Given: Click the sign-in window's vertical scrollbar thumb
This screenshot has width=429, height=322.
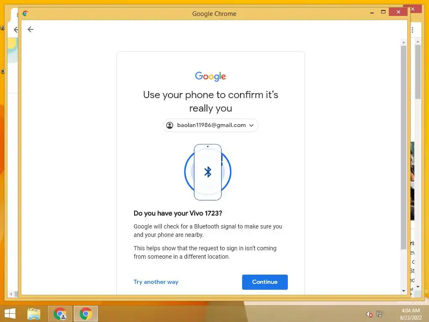Looking at the screenshot, I should click(403, 147).
